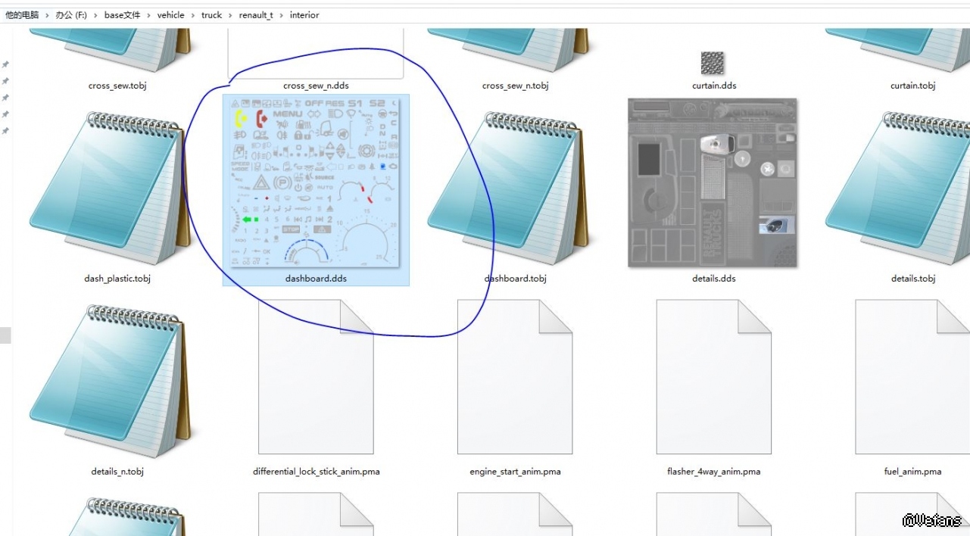The height and width of the screenshot is (536, 970).
Task: Select the curtain.dds thumbnail
Action: [x=713, y=63]
